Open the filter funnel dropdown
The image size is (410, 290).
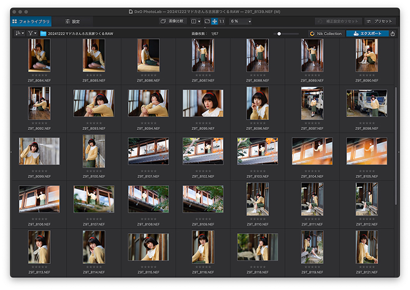[x=32, y=33]
